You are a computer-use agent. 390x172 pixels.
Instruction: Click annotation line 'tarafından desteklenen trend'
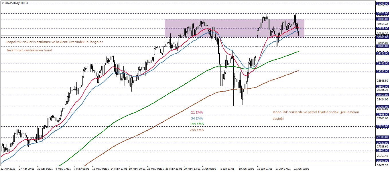pos(29,50)
